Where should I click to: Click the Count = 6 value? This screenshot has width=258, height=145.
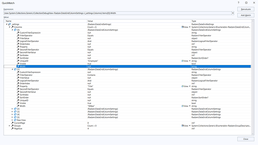[x=92, y=27]
